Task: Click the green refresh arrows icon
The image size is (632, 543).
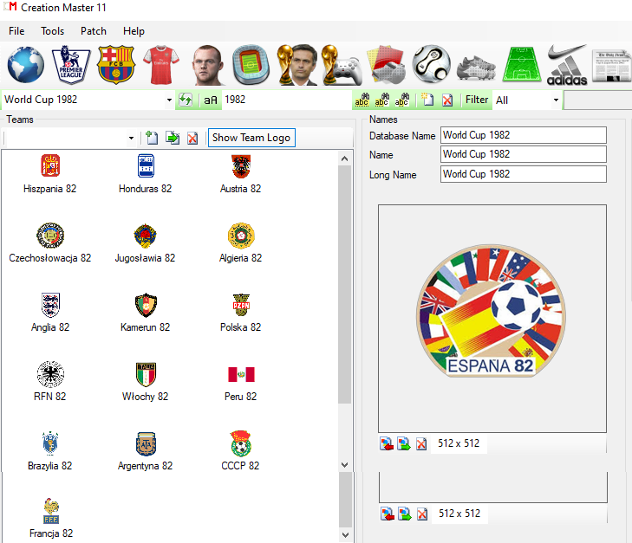Action: (186, 100)
